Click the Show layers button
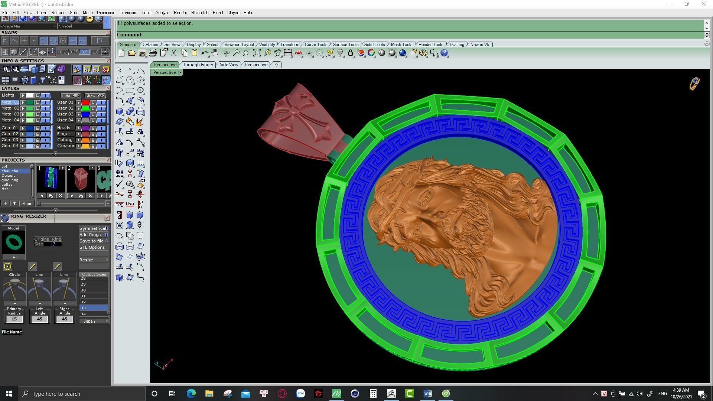 (95, 96)
